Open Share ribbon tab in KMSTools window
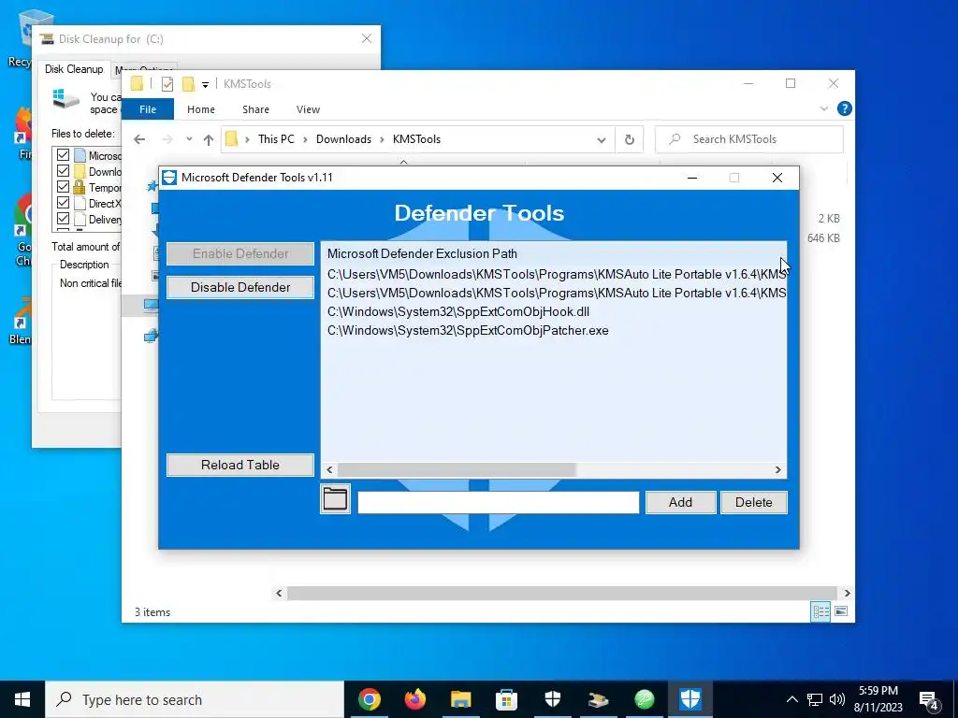The width and height of the screenshot is (958, 718). [x=255, y=109]
